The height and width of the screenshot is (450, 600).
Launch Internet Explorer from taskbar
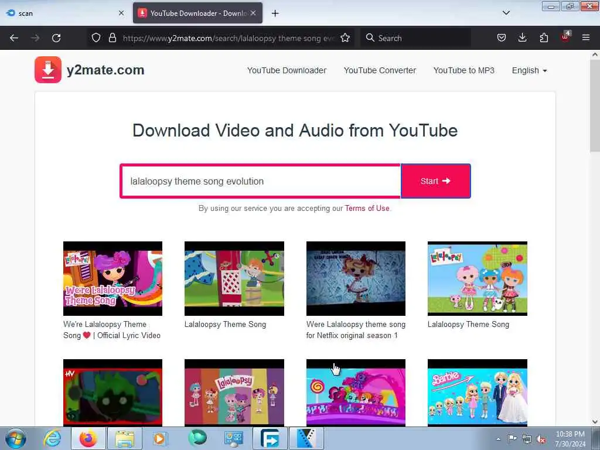click(x=52, y=438)
